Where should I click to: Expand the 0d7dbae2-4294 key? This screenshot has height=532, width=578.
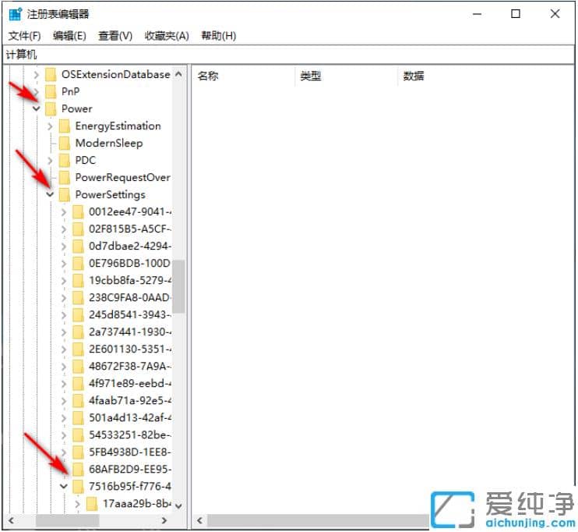pyautogui.click(x=63, y=246)
